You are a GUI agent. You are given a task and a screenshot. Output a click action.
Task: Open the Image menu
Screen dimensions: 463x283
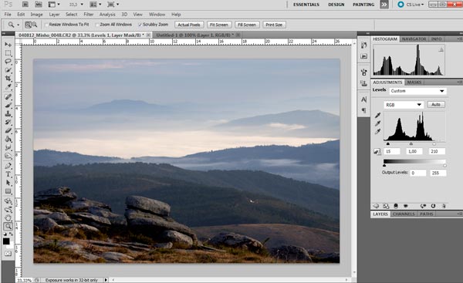click(x=36, y=15)
